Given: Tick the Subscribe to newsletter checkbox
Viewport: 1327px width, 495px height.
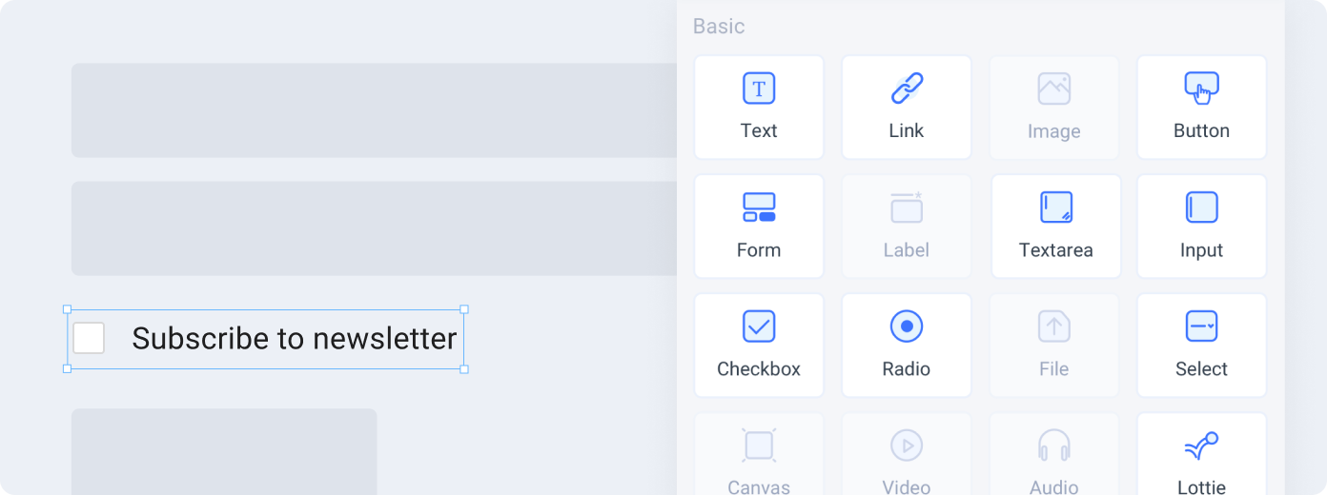Looking at the screenshot, I should pos(89,338).
